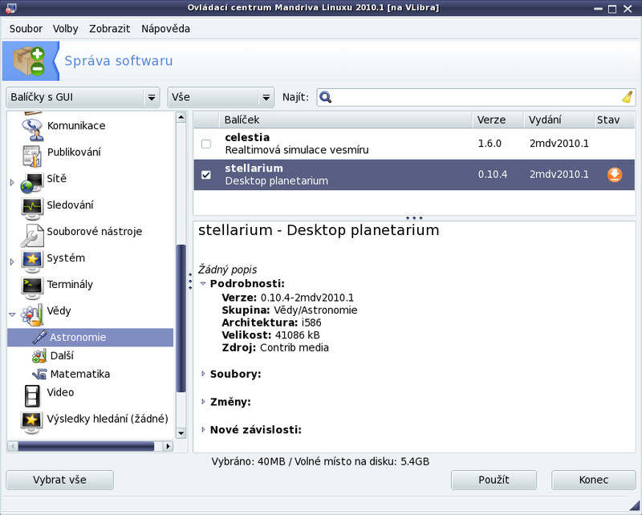Tick the celestia package checkbox
This screenshot has height=515, width=642.
(206, 144)
